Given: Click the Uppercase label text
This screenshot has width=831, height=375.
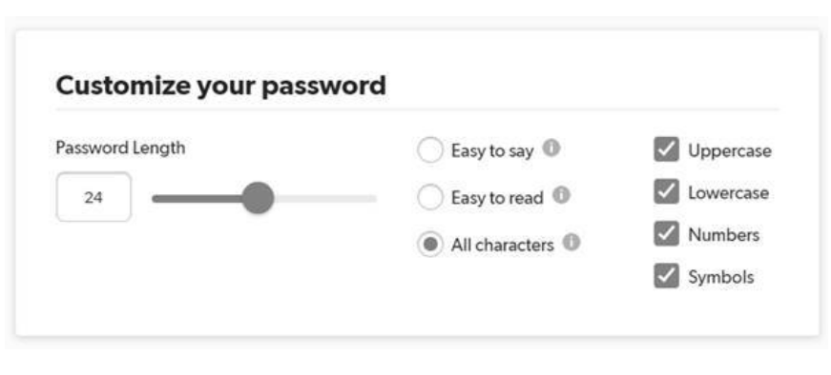Looking at the screenshot, I should 730,150.
